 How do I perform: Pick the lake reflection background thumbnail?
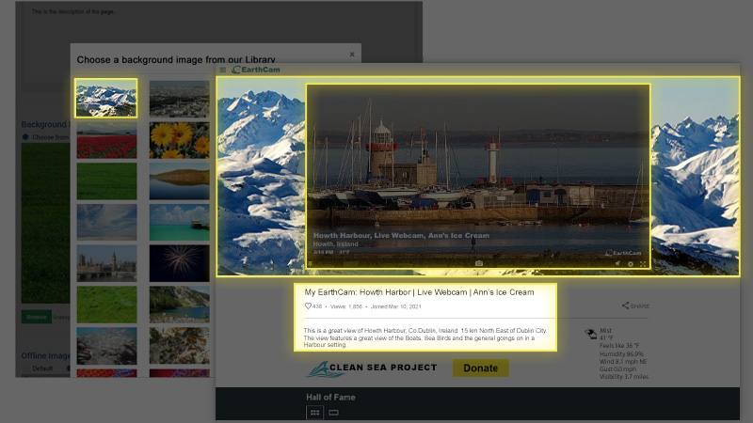(x=179, y=181)
